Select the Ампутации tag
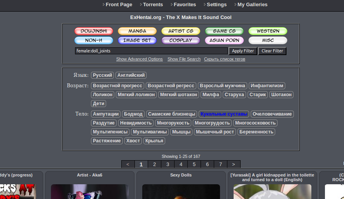This screenshot has width=344, height=199. (x=106, y=114)
